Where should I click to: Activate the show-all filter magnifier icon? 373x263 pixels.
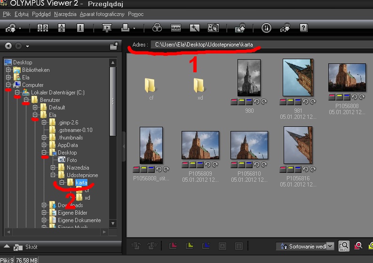click(x=344, y=246)
